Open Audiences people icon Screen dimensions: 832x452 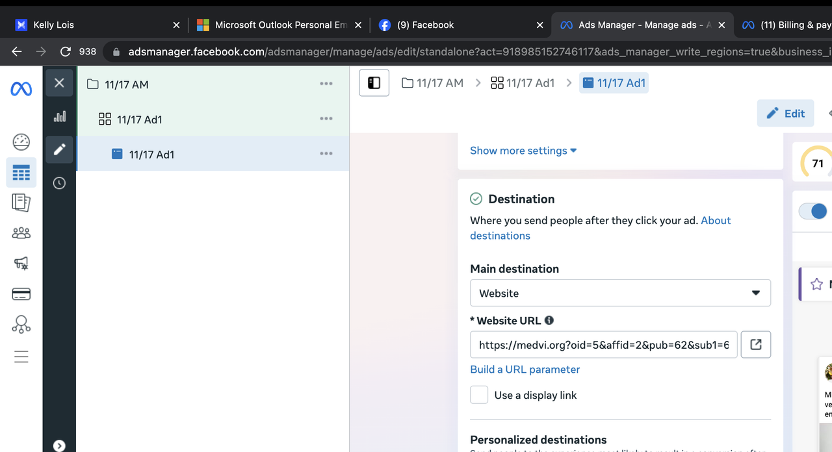tap(21, 232)
